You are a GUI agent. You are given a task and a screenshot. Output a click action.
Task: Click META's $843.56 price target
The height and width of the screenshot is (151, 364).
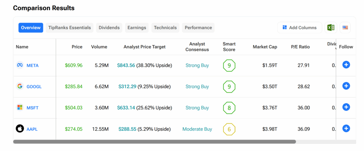tap(126, 65)
